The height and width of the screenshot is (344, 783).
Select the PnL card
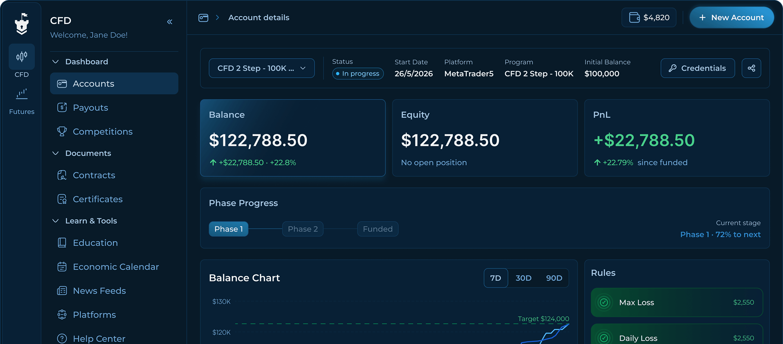click(677, 138)
